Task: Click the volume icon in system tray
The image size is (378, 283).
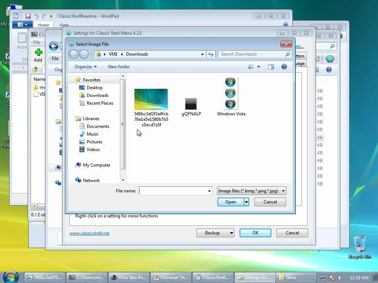Action: pos(341,278)
